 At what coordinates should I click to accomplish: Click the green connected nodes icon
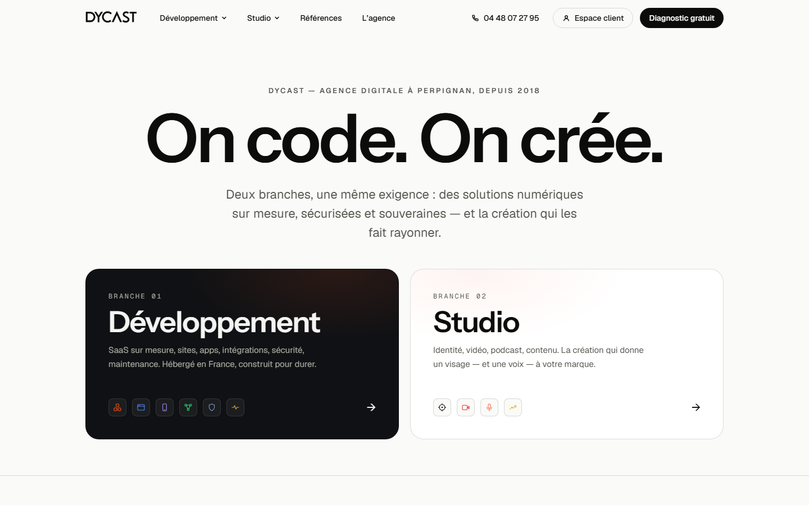coord(188,407)
